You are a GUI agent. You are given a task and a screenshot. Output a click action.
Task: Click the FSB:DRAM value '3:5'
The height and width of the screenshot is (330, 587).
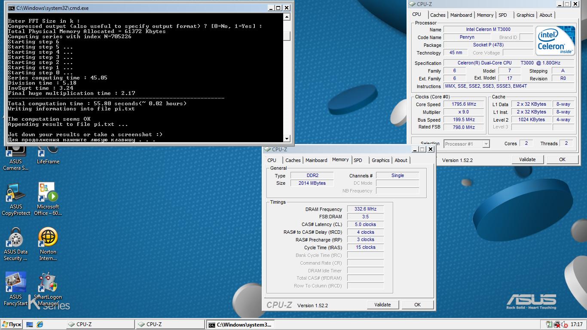pyautogui.click(x=365, y=217)
